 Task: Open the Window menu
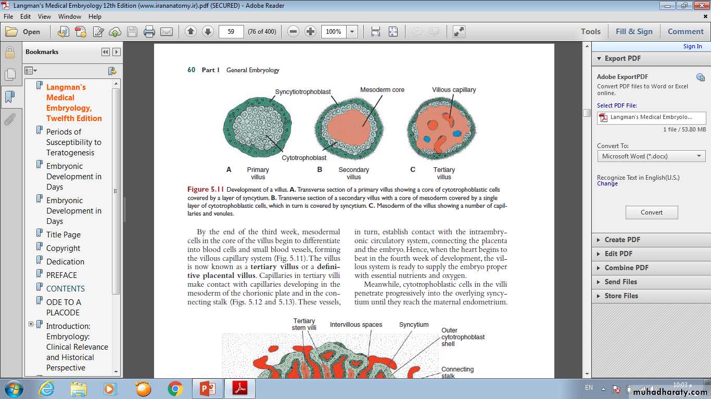coord(69,16)
